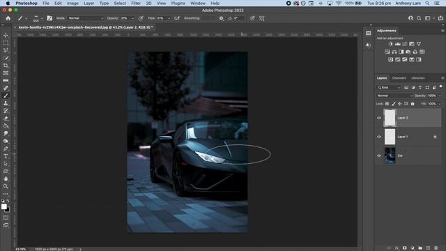
Task: Select the Lasso tool
Action: tap(6, 50)
